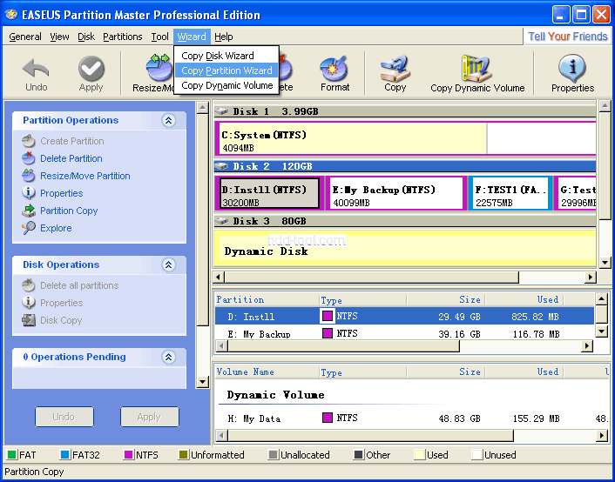Open the Disk menu
This screenshot has height=482, width=615.
click(x=86, y=37)
